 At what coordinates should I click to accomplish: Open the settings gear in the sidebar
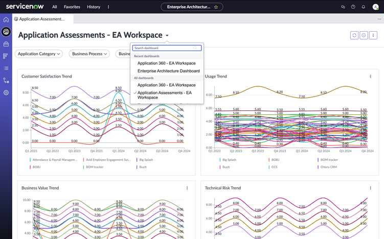(x=6, y=93)
